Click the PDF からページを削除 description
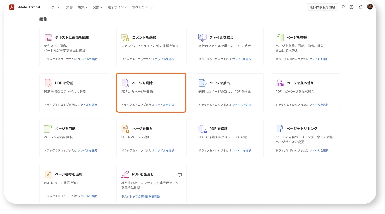This screenshot has height=214, width=385. point(137,92)
